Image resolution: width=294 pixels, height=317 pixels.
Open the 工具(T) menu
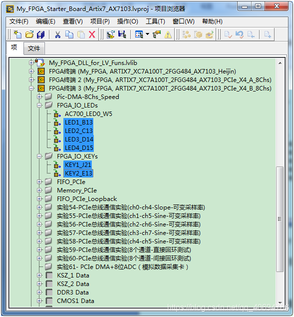[x=155, y=21]
